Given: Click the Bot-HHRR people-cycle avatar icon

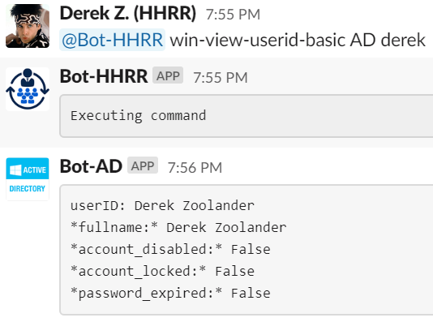Looking at the screenshot, I should [28, 89].
